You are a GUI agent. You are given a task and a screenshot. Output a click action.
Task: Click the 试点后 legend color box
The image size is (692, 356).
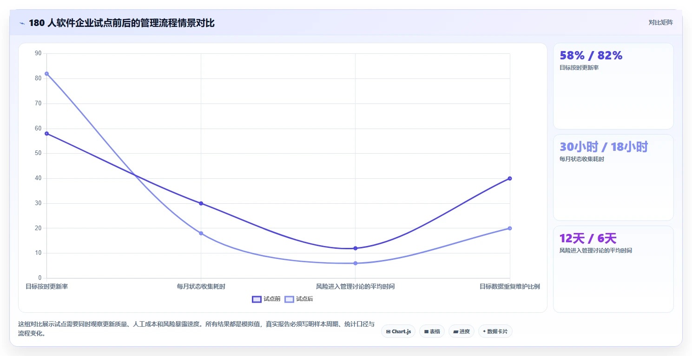[289, 299]
